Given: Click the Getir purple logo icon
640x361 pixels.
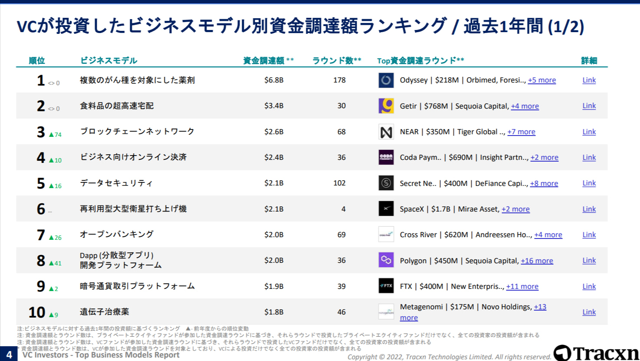Looking at the screenshot, I should tap(386, 106).
